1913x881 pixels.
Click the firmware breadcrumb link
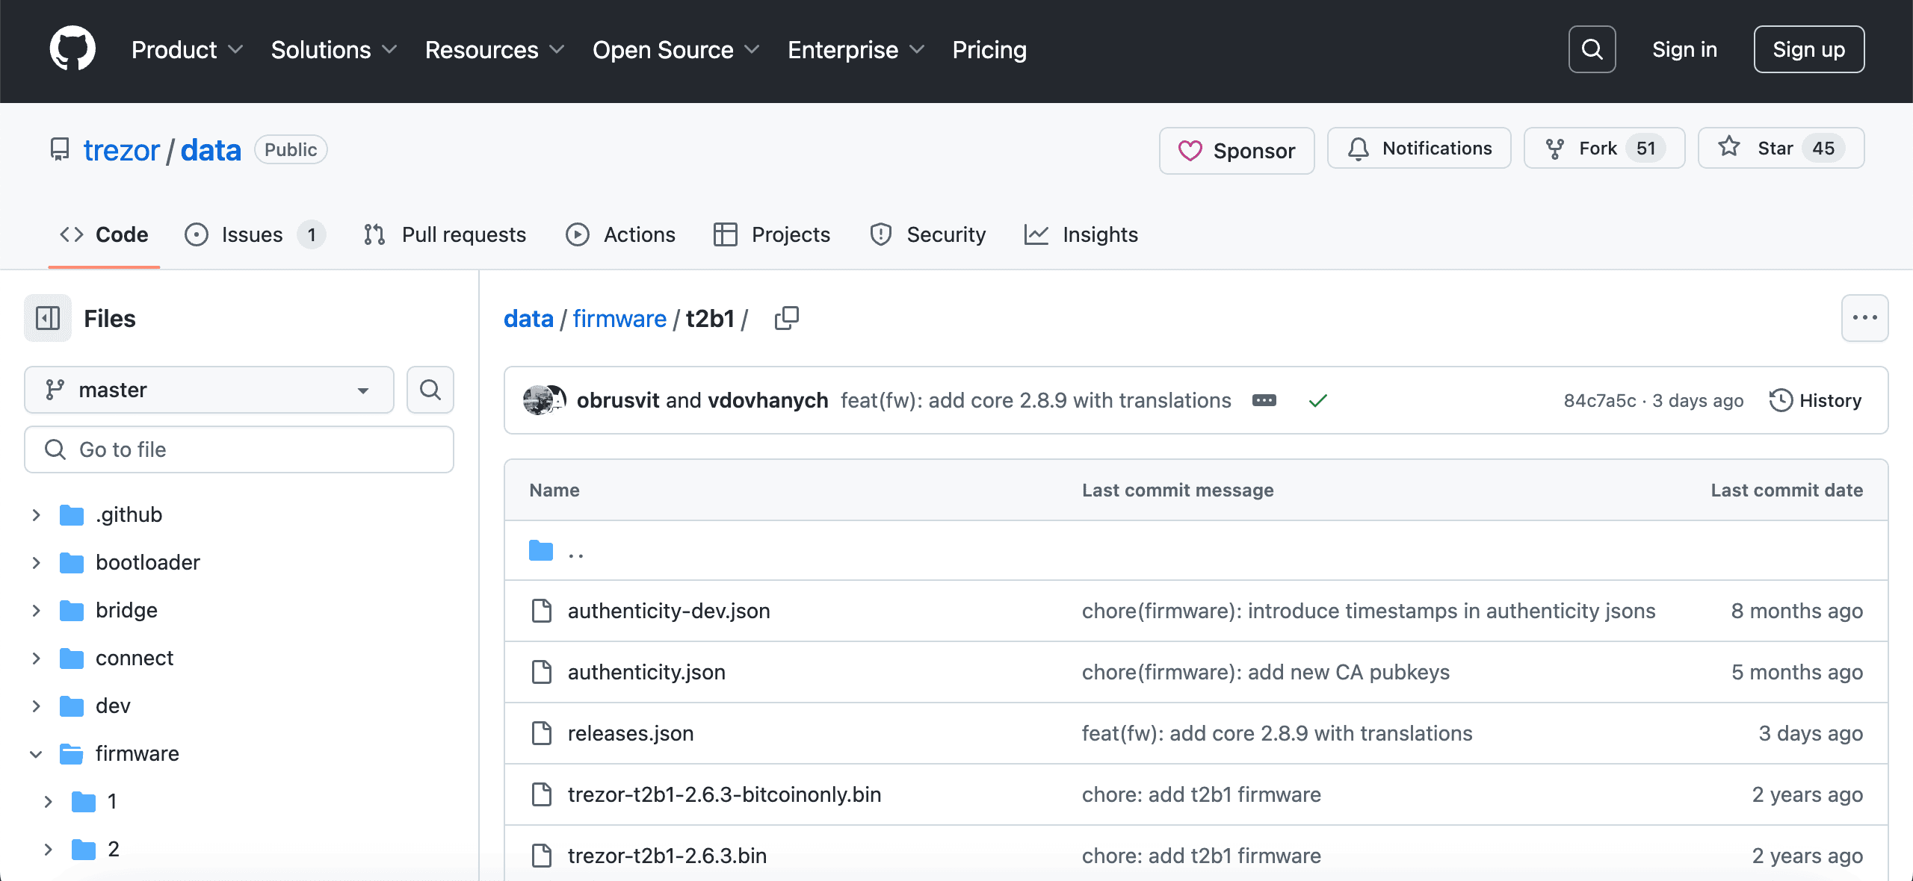619,319
